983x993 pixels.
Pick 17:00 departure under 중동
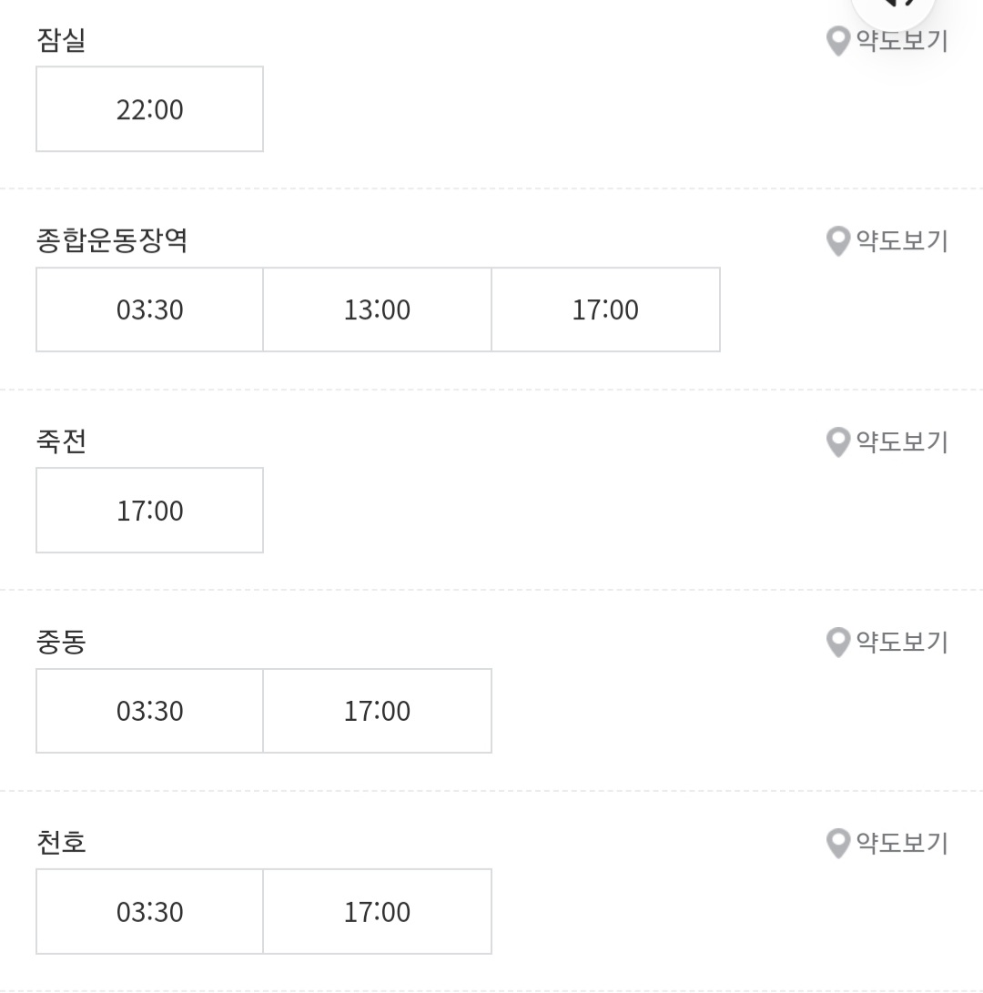pyautogui.click(x=378, y=711)
